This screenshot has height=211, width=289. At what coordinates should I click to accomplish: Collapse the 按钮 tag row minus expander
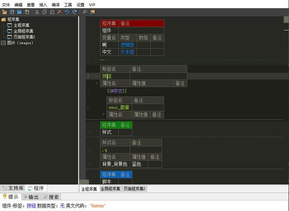pyautogui.click(x=97, y=76)
